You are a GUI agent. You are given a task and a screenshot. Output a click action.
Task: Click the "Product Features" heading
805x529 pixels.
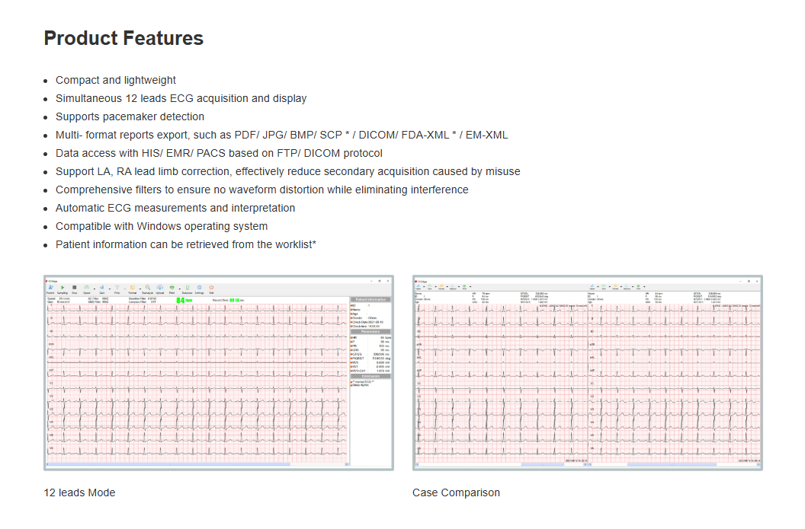123,39
